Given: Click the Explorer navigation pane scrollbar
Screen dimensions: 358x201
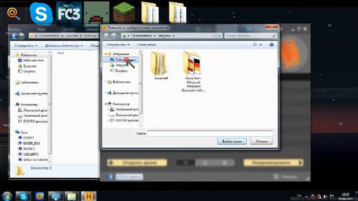Looking at the screenshot, I should coord(50,105).
